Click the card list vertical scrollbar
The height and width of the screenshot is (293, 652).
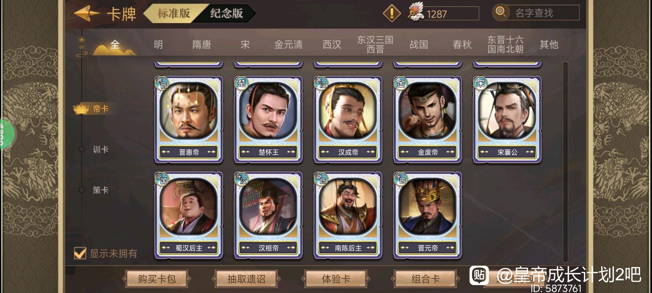pos(565,162)
